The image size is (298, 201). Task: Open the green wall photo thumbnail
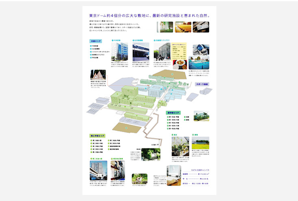point(165,27)
